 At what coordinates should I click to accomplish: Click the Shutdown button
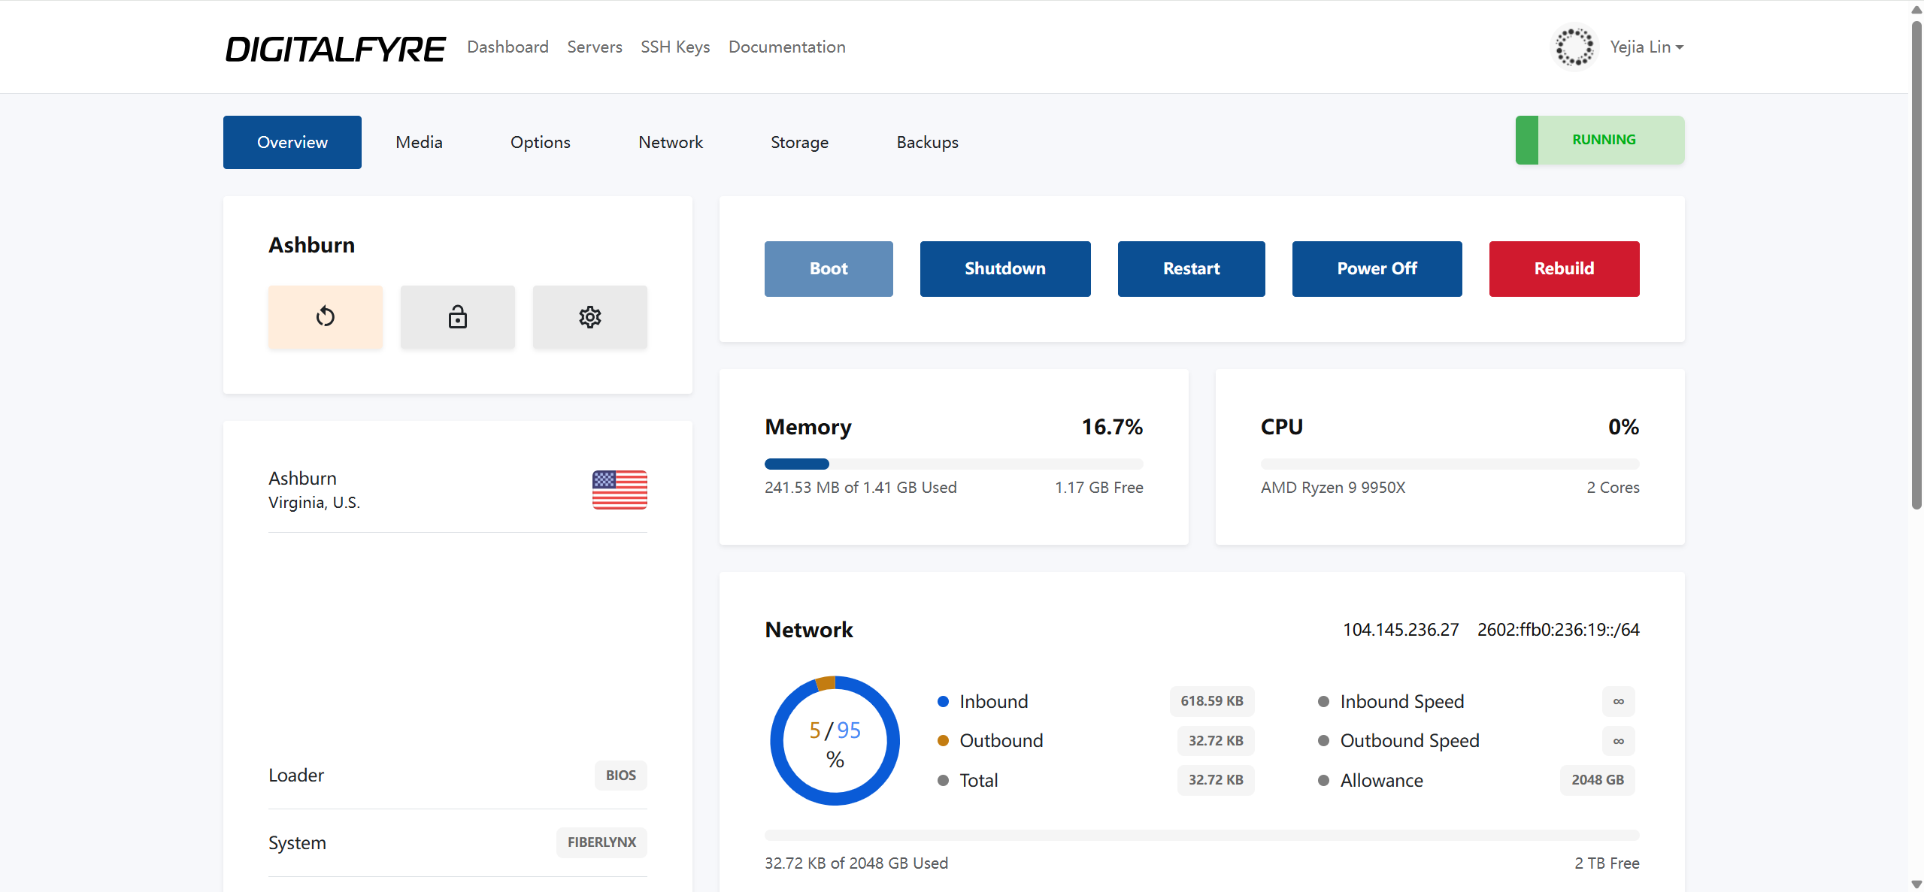pyautogui.click(x=1005, y=269)
